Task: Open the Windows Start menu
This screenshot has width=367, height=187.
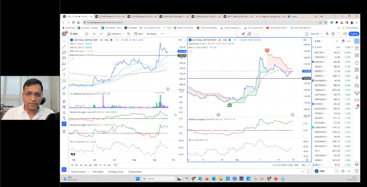Action: [138, 178]
